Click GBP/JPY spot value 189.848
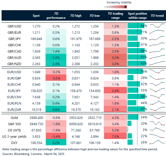 [36, 39]
